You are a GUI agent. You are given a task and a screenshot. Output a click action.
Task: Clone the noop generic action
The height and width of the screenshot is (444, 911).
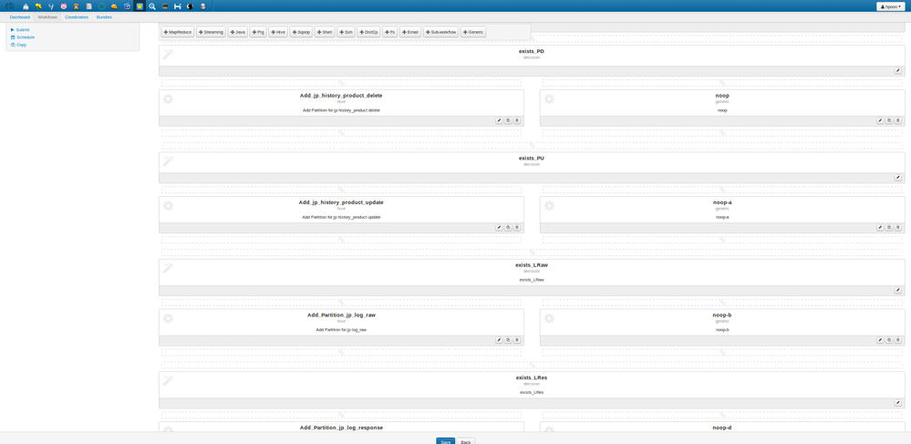[x=889, y=121]
